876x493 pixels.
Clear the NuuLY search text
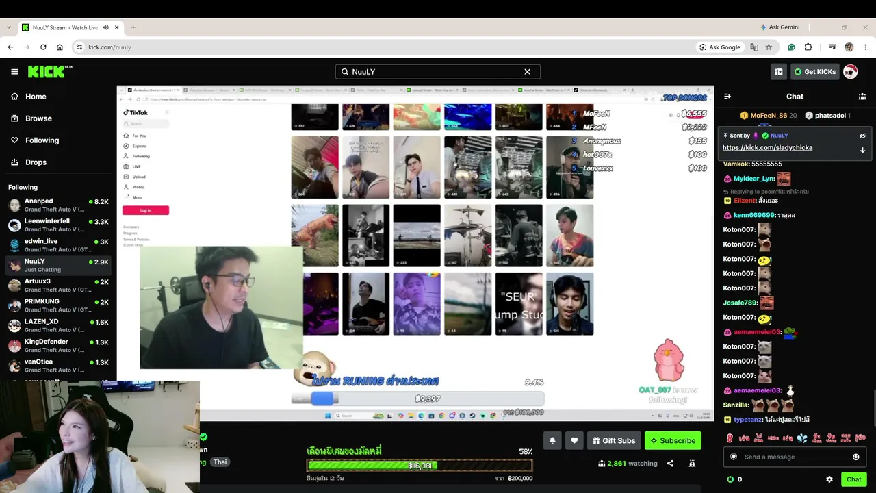click(x=527, y=72)
